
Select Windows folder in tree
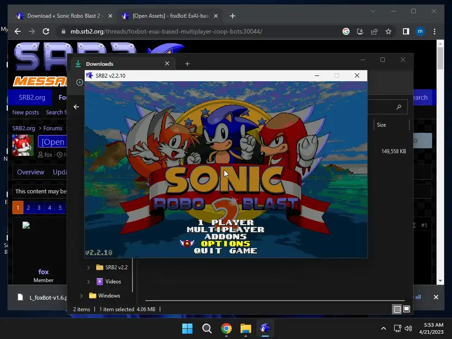105,295
